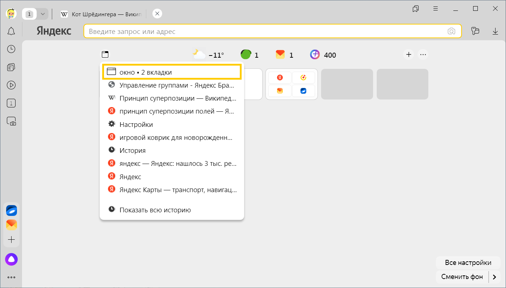Open the bookmarks icon in title bar

416,9
